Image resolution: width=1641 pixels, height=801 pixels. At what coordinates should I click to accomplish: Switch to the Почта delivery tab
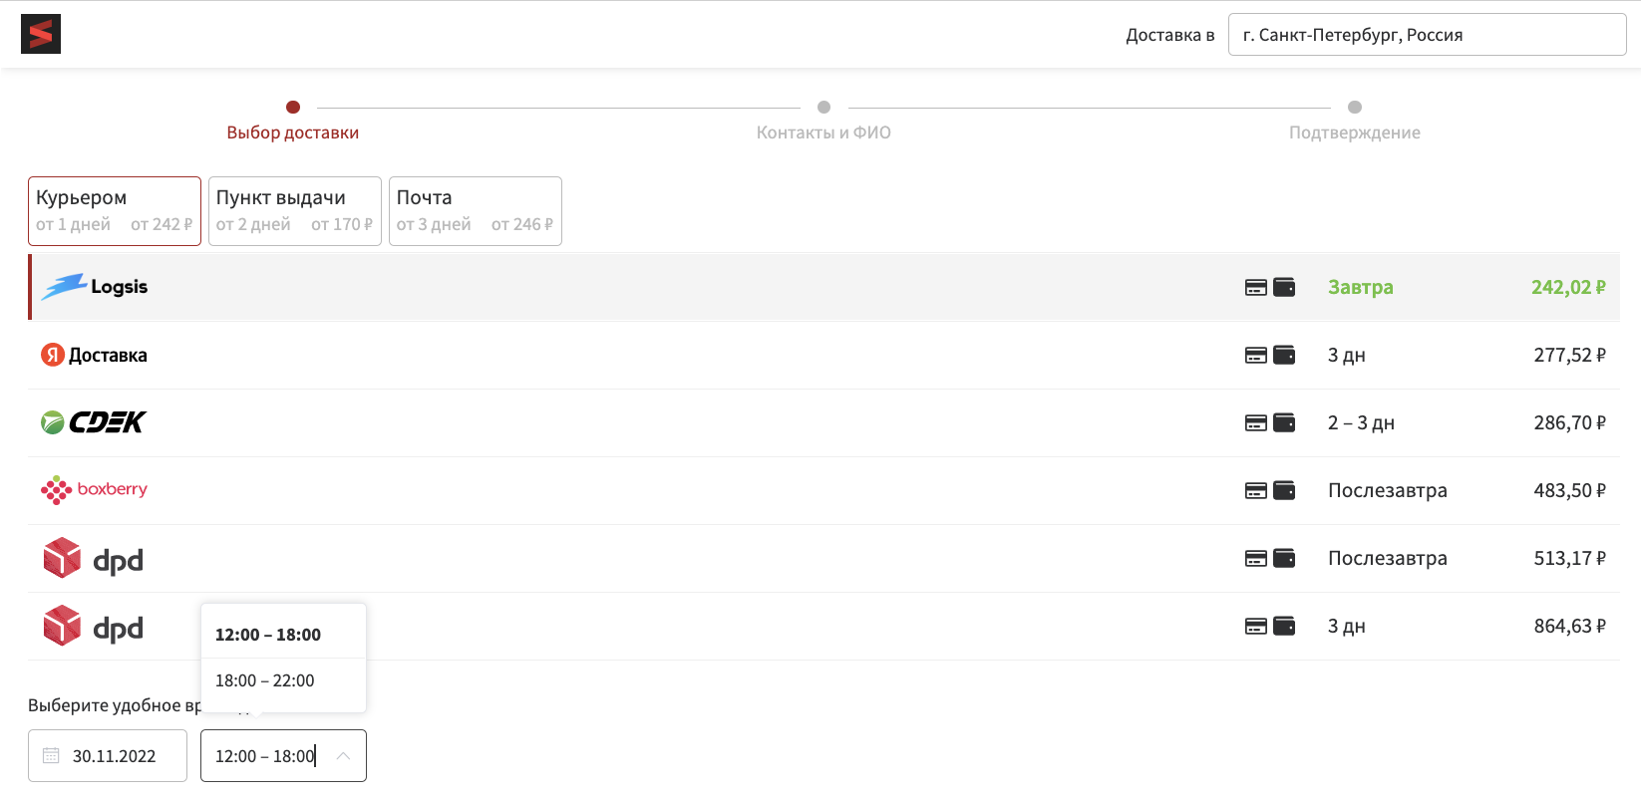[476, 211]
